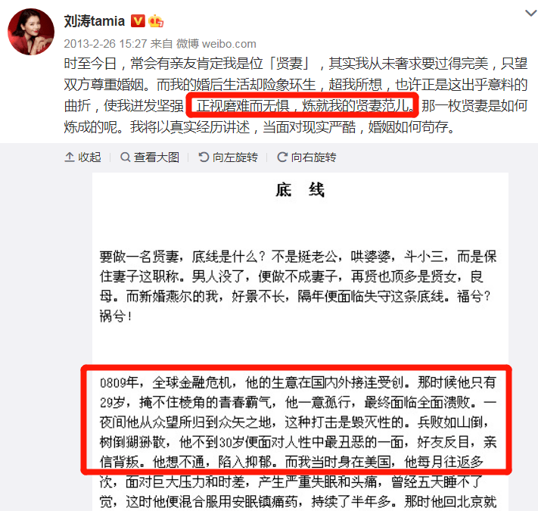
Task: Click the crown membership badge icon
Action: pyautogui.click(x=155, y=21)
